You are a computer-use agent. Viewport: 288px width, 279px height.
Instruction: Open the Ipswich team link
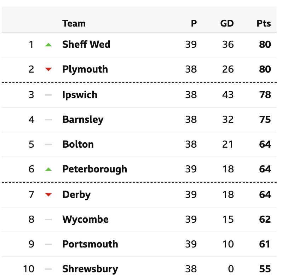(80, 95)
